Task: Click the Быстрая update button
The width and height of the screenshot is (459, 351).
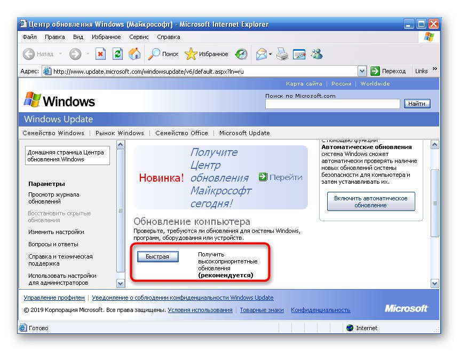Action: 158,256
